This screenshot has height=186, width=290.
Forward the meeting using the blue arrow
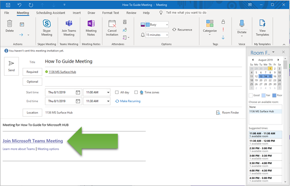point(21,35)
